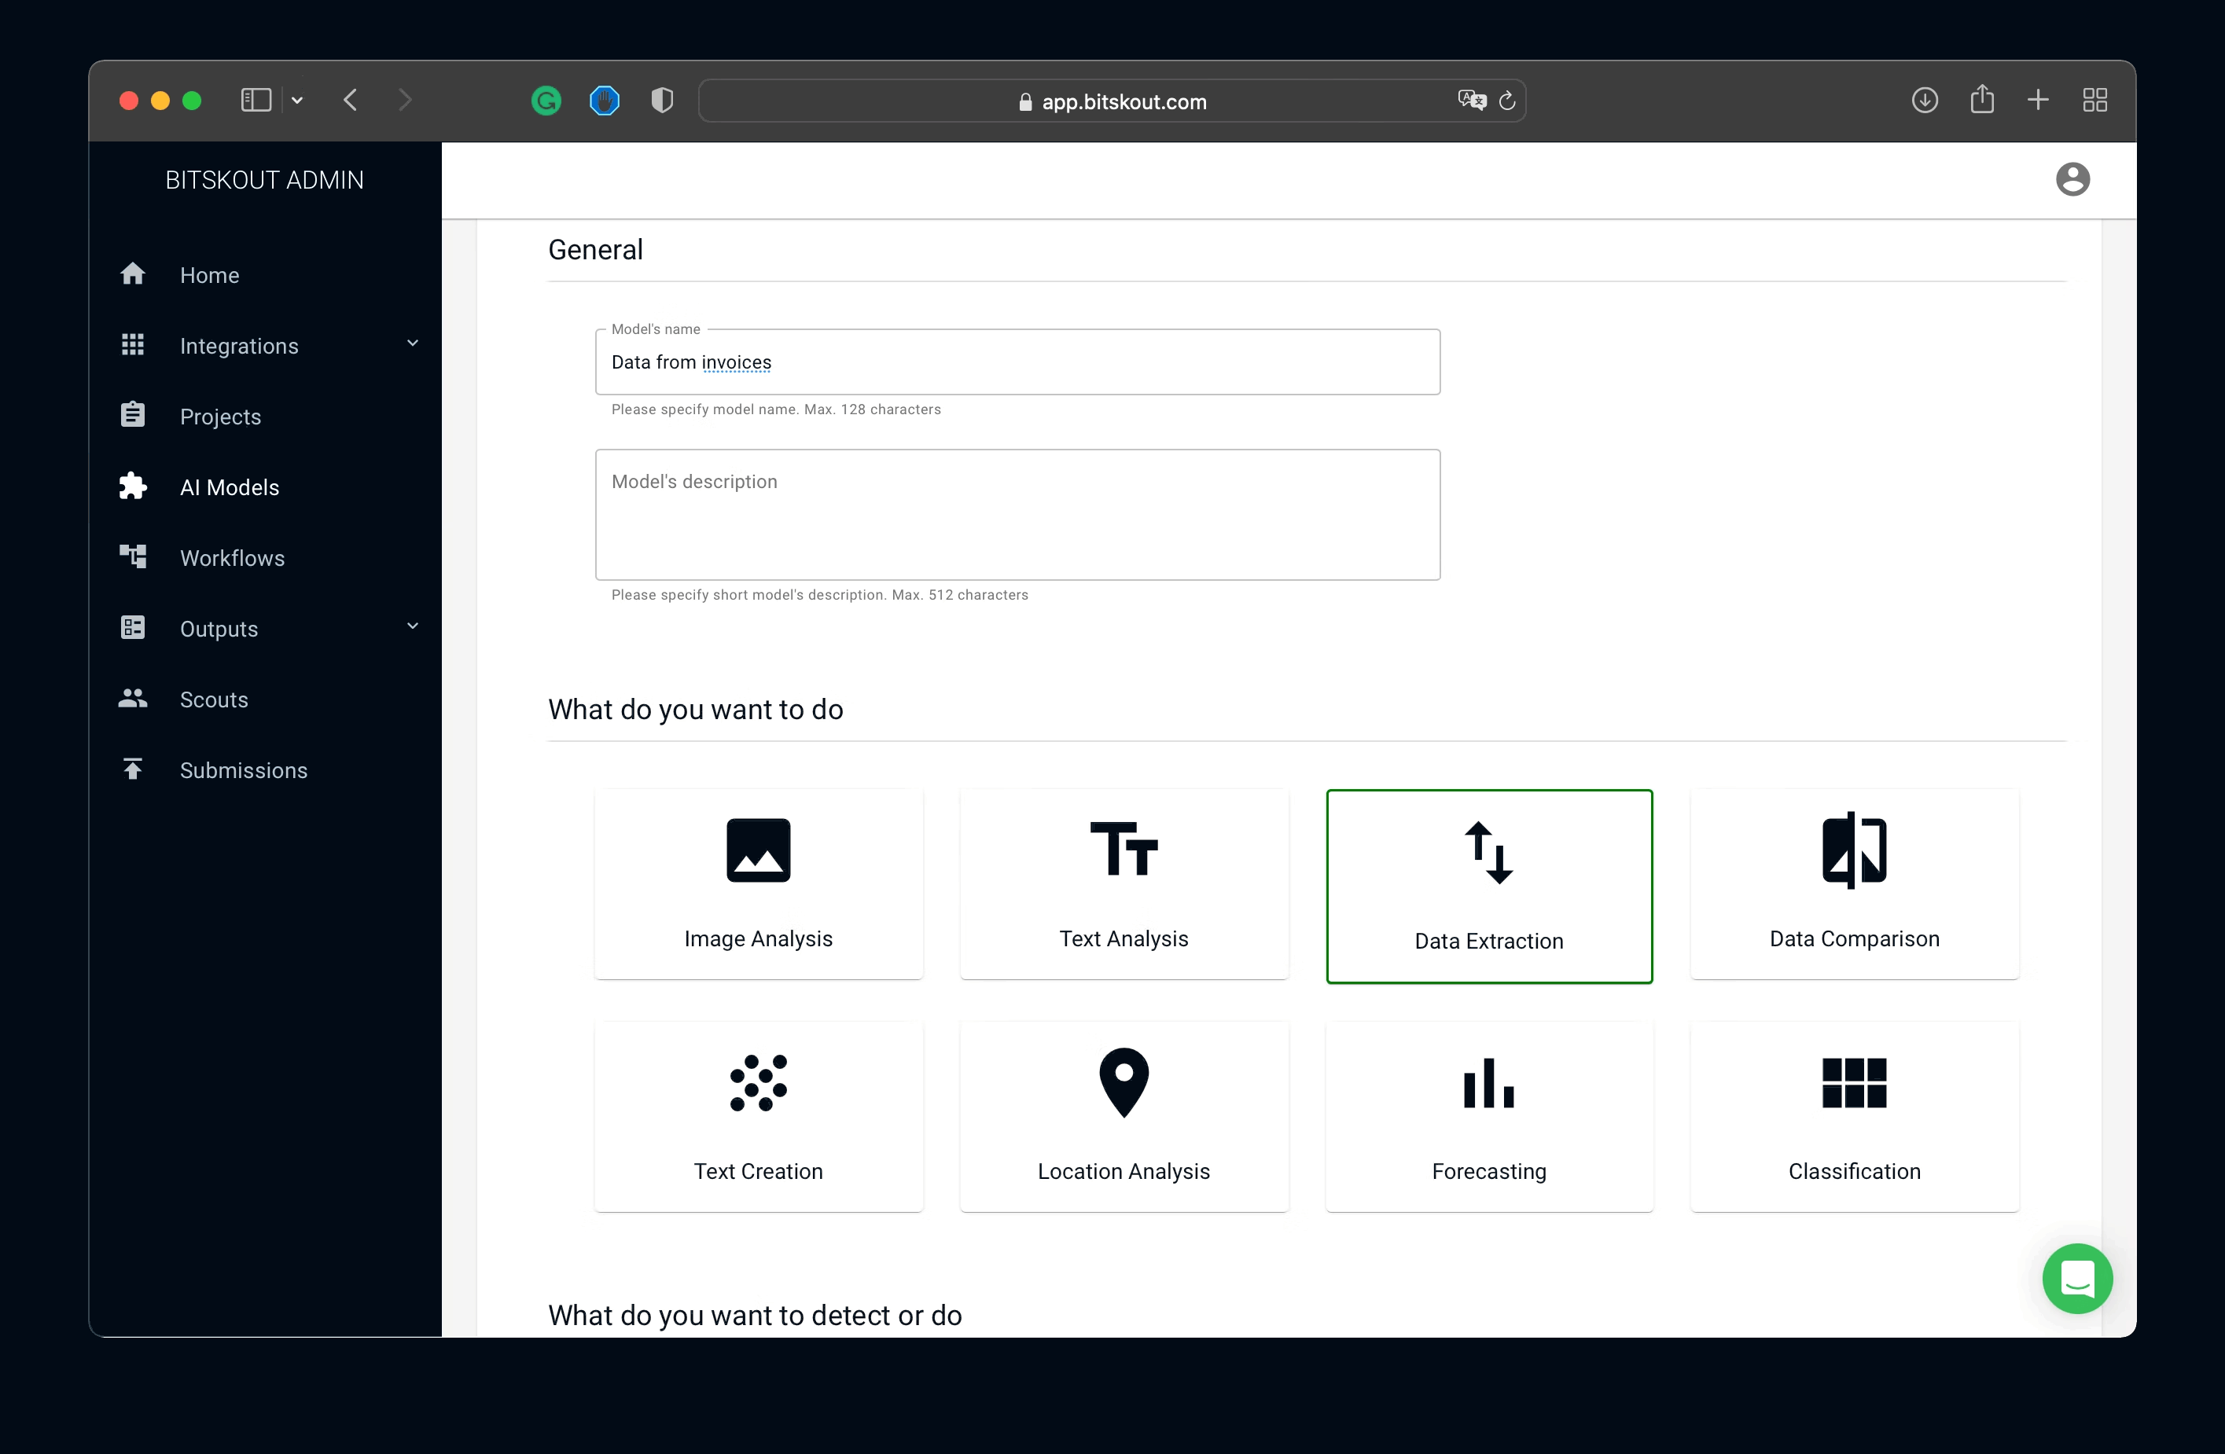This screenshot has height=1454, width=2225.
Task: Select the Text Creation card
Action: pyautogui.click(x=758, y=1116)
